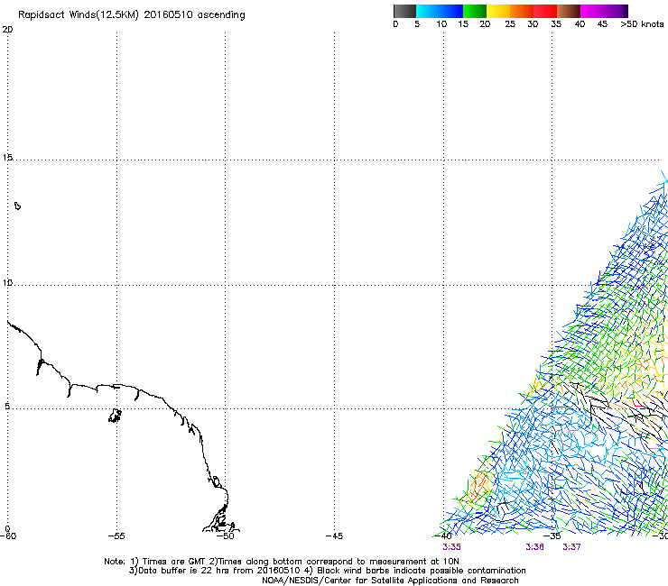Screen dimensions: 668x586
Task: Click the '-35' longitude axis label
Action: coord(552,536)
